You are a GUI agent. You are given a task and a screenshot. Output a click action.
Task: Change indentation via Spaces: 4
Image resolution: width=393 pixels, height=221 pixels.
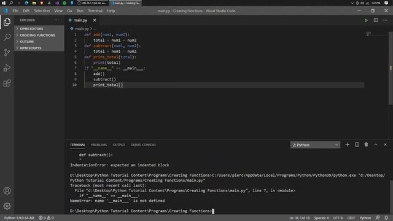tap(321, 218)
